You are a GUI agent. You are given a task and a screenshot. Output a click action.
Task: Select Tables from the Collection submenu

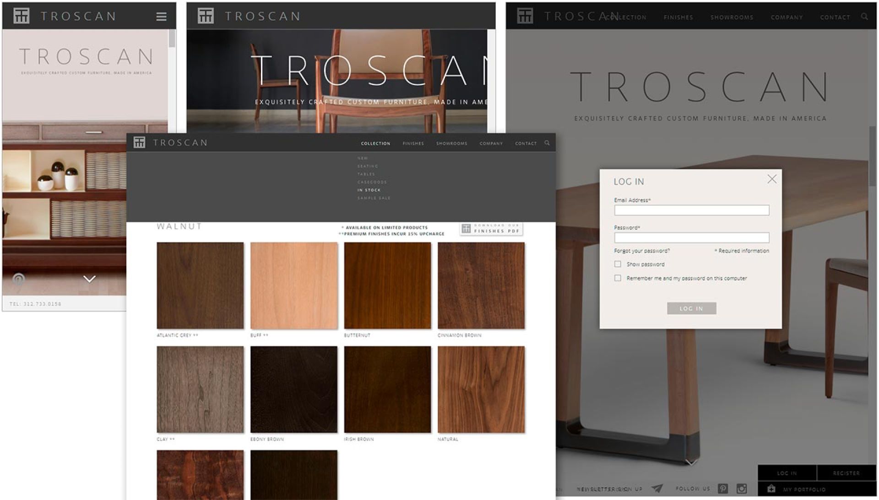(366, 174)
